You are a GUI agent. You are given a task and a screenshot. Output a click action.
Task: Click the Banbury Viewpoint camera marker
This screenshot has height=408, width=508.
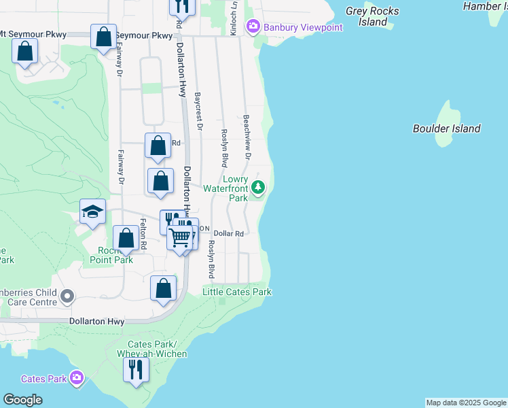pyautogui.click(x=253, y=27)
